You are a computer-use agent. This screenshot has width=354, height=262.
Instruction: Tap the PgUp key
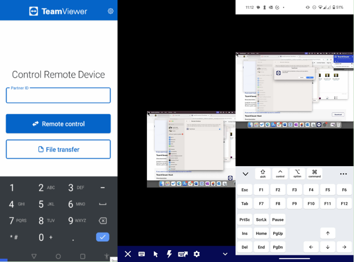click(x=278, y=233)
